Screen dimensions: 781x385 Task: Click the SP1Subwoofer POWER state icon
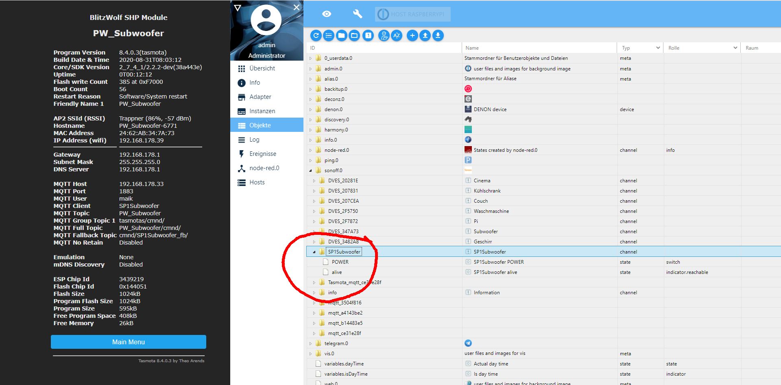pos(468,262)
